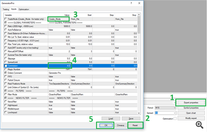This screenshot has width=207, height=132.
Task: Click the vertical scrollbar thumb
Action: pos(139,25)
